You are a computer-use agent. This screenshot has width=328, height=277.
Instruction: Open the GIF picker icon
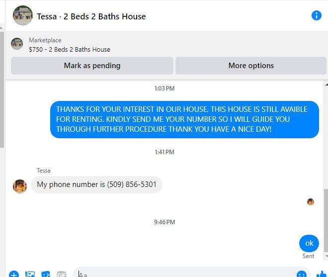click(x=62, y=274)
